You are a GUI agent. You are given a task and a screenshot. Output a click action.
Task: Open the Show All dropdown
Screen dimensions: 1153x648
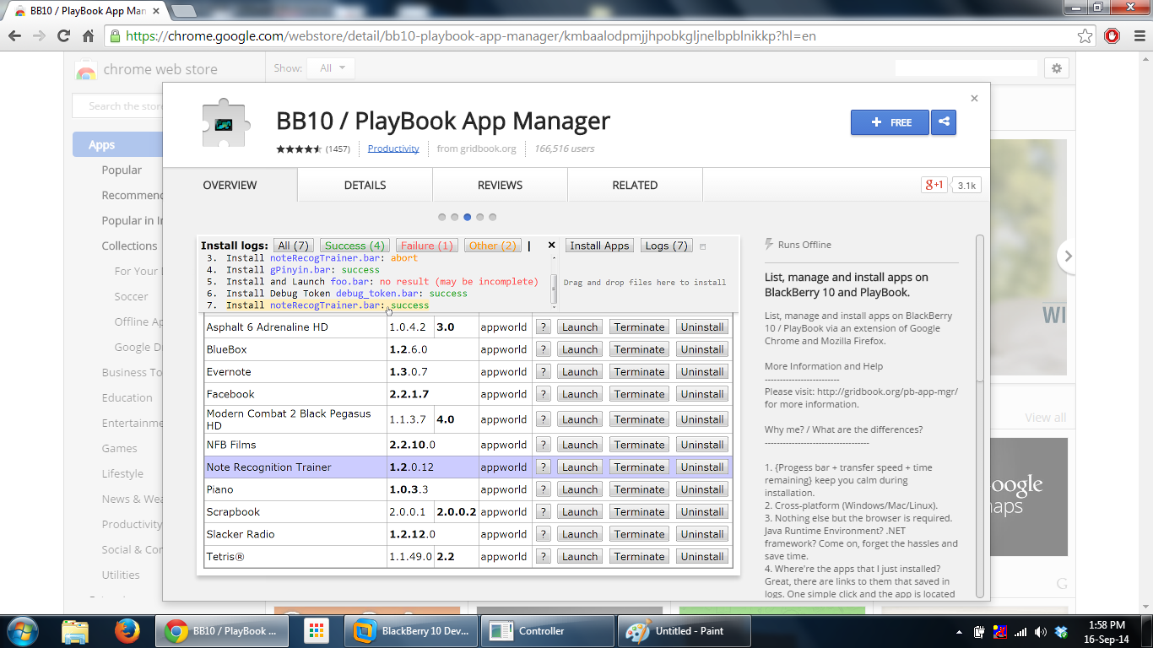point(331,68)
